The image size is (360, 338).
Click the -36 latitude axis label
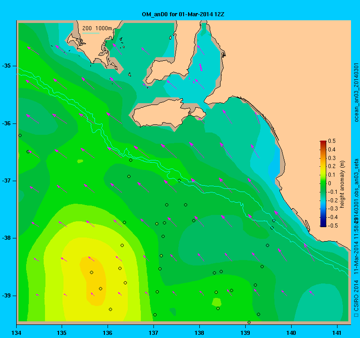tap(6, 123)
